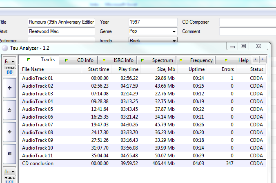Click the File Name column header
The image size is (276, 183).
[33, 69]
